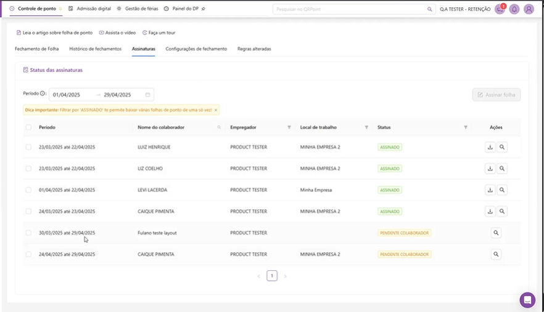Image resolution: width=544 pixels, height=312 pixels.
Task: Download LUIZ HENRIQUE's signed timesheet
Action: [x=490, y=147]
